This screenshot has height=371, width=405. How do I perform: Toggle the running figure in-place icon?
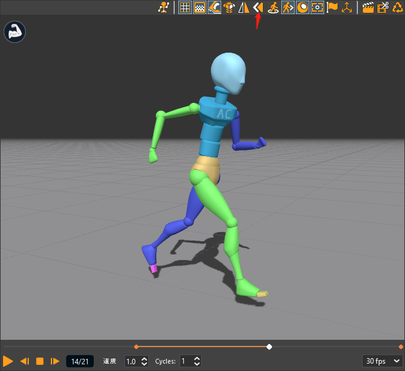(x=288, y=7)
